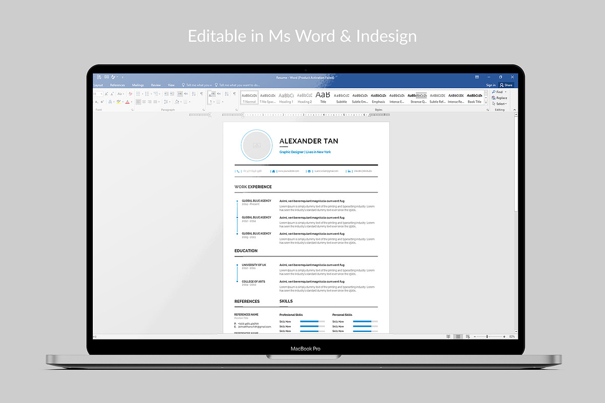The image size is (605, 403).
Task: Toggle Align Right paragraph alignment
Action: [149, 102]
